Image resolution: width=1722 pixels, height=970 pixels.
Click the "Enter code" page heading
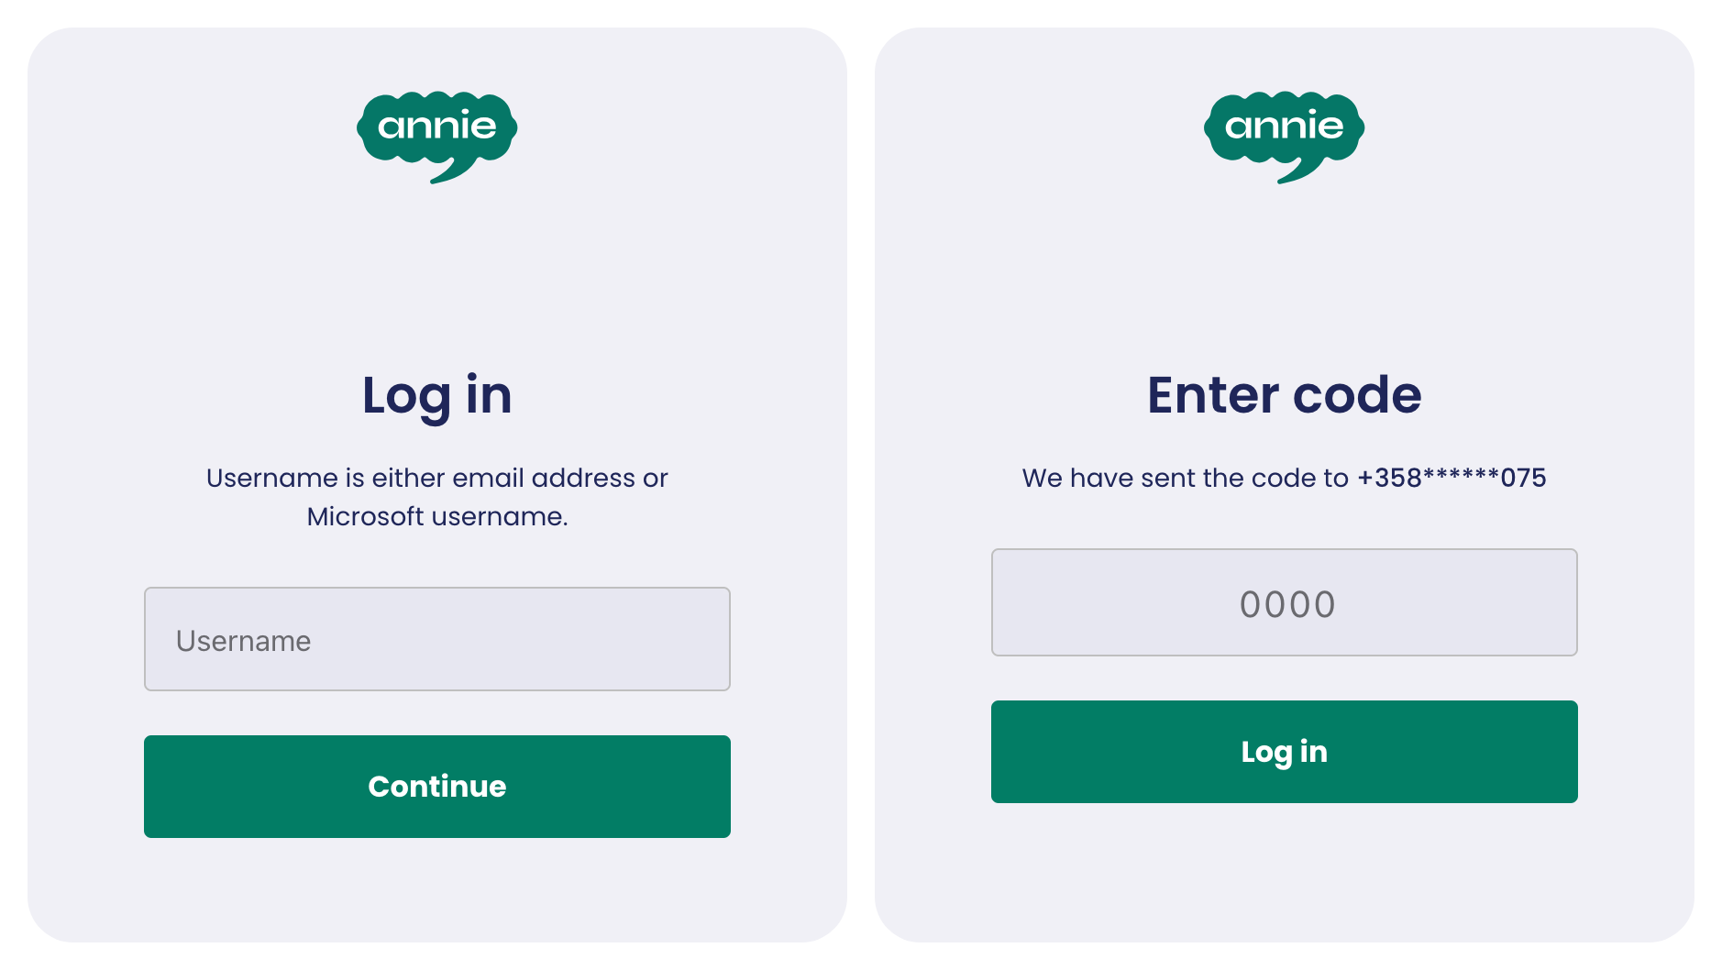tap(1284, 395)
